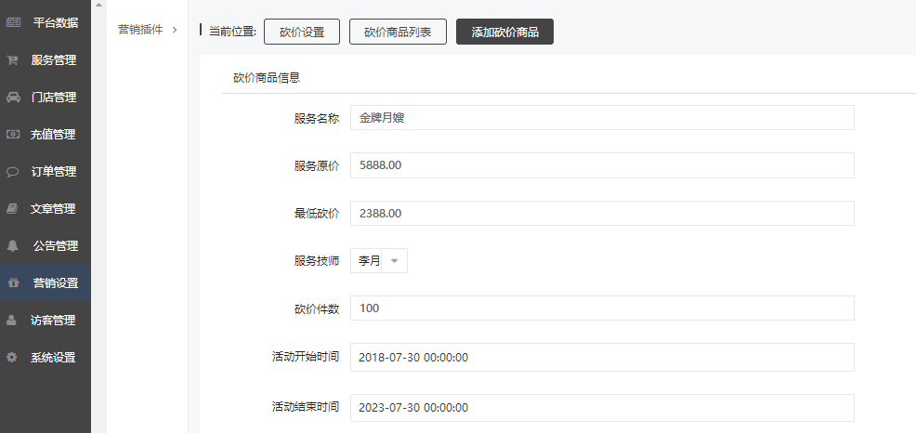Click the 营销插件 submenu label
916x433 pixels.
tap(140, 30)
